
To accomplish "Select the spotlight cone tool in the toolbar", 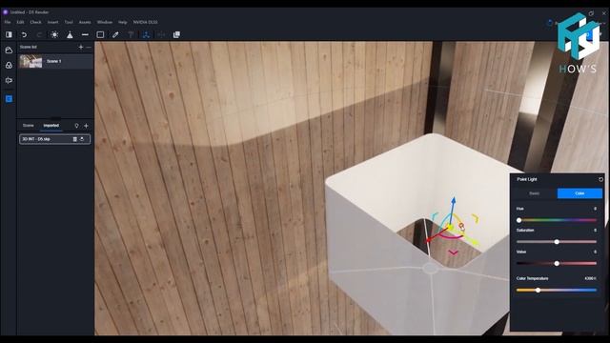I will coord(70,34).
